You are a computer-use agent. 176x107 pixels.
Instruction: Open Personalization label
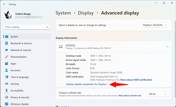pos(18,57)
